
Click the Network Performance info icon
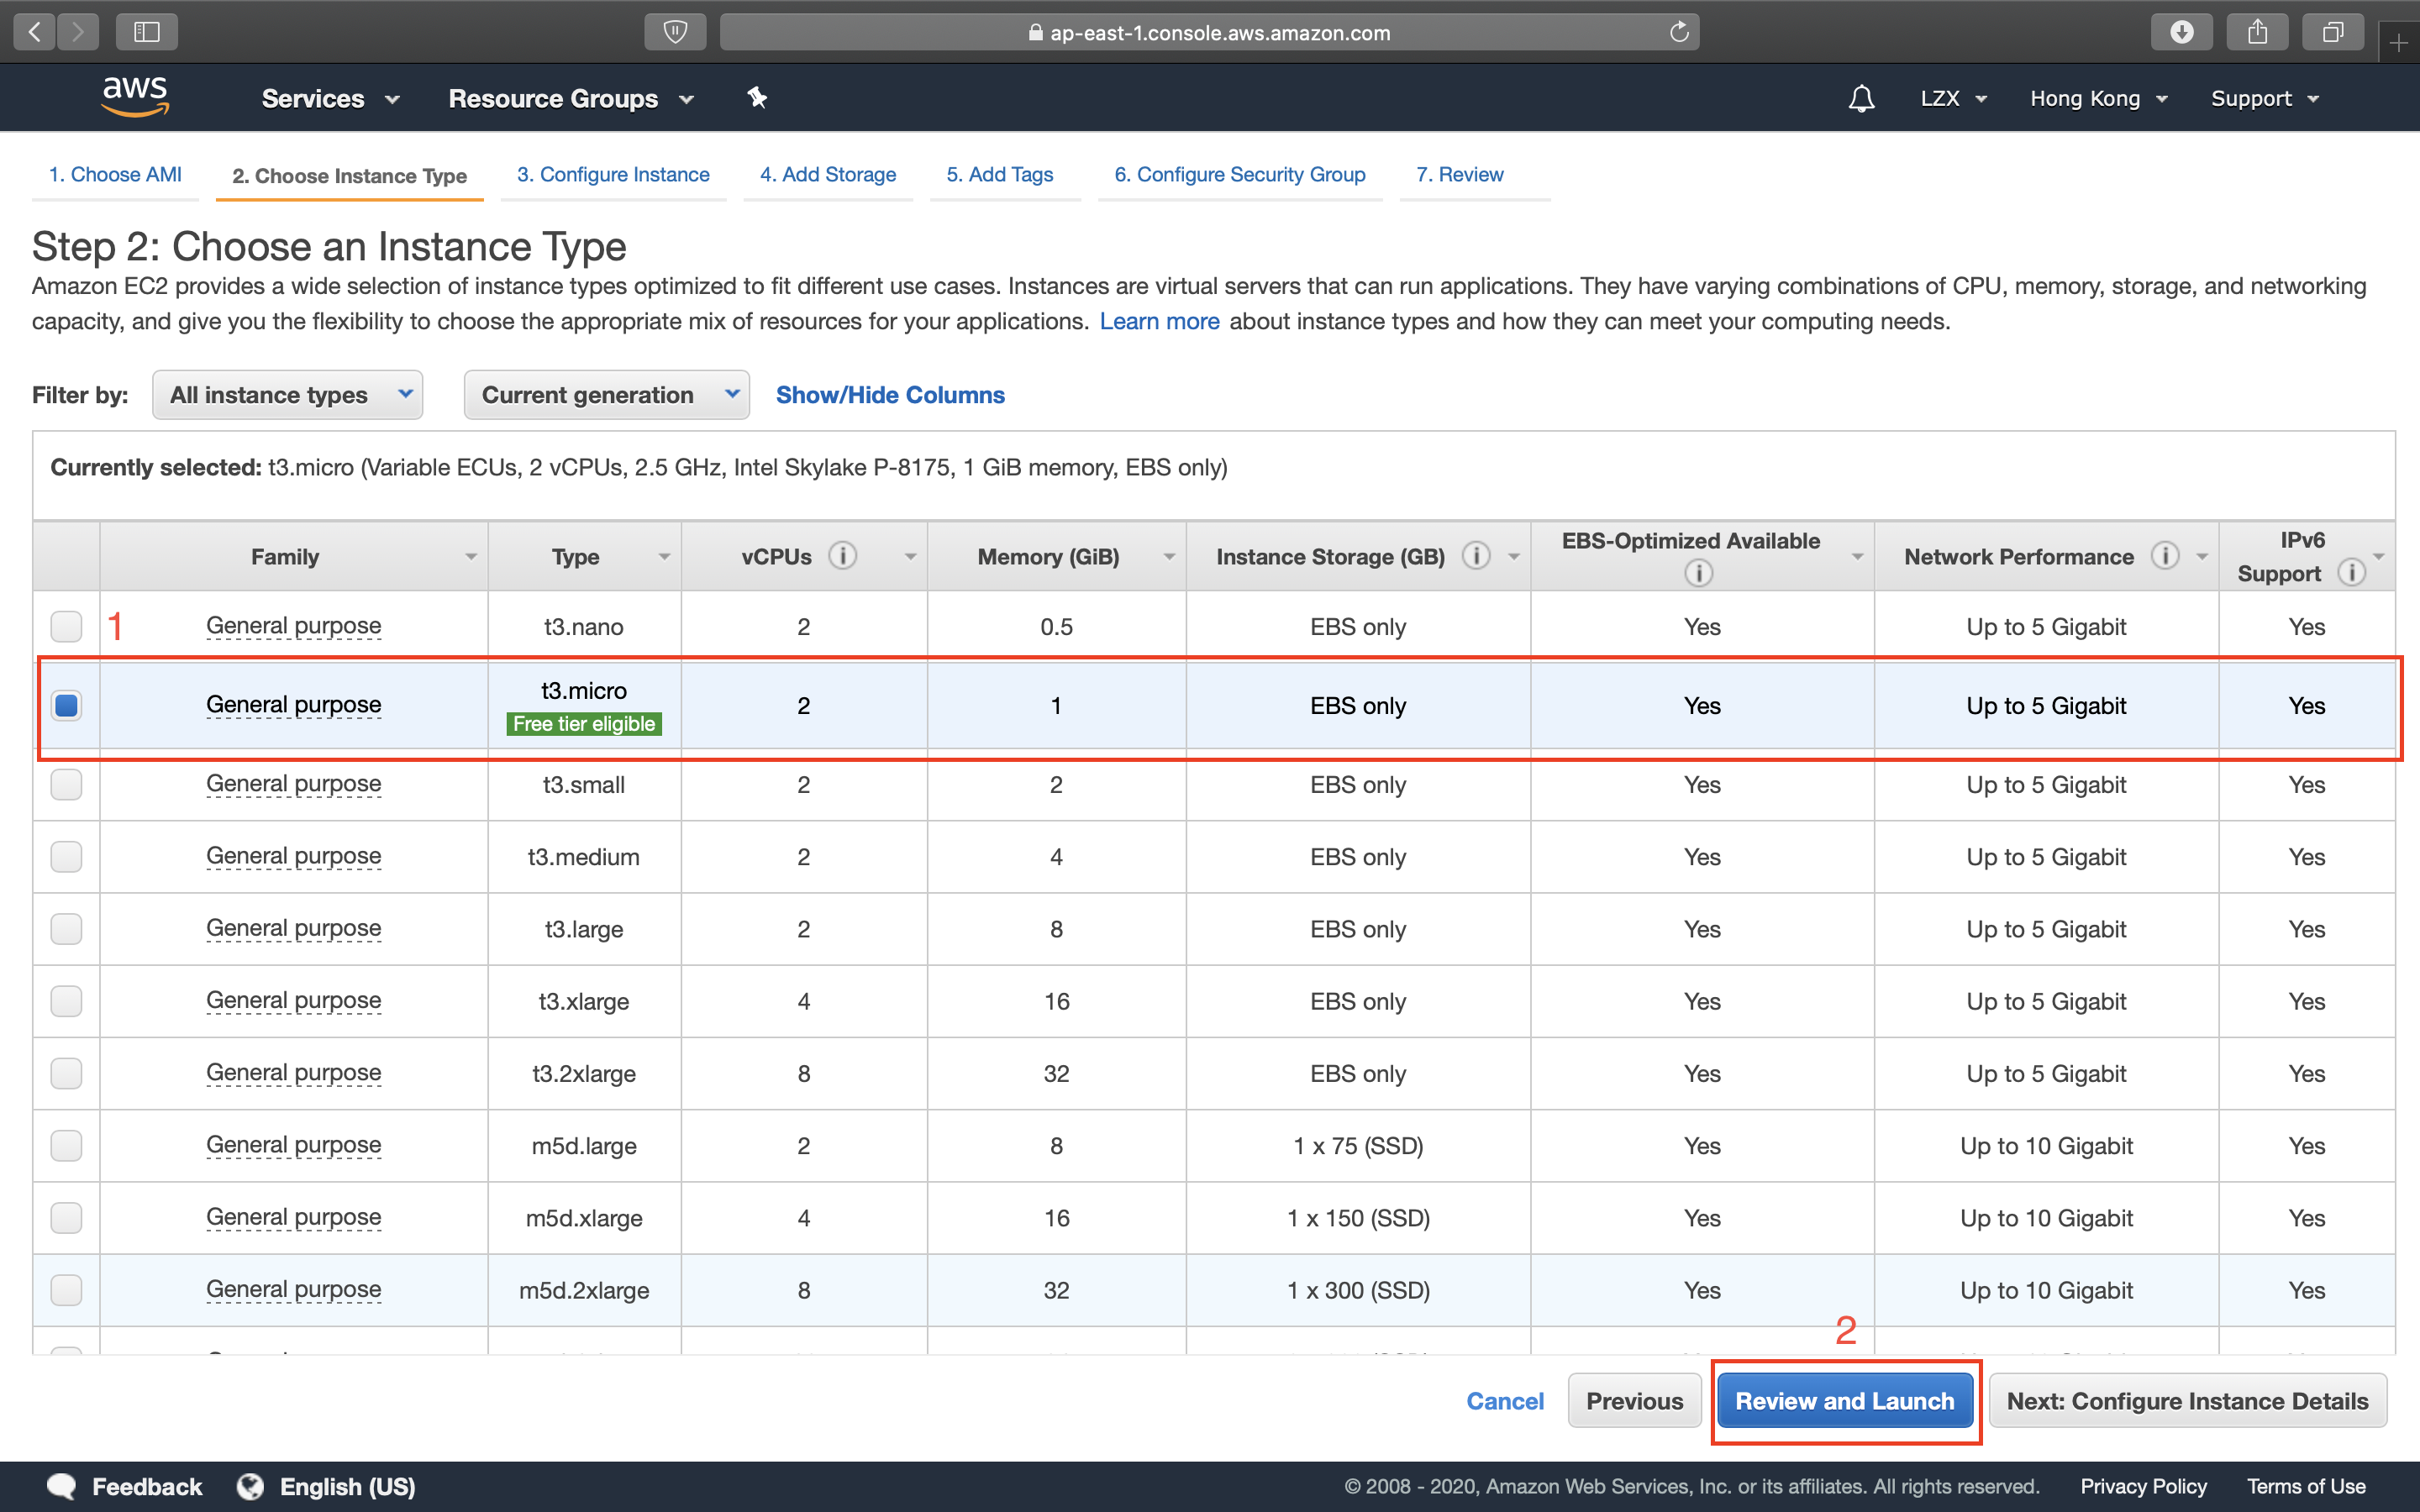point(2165,556)
